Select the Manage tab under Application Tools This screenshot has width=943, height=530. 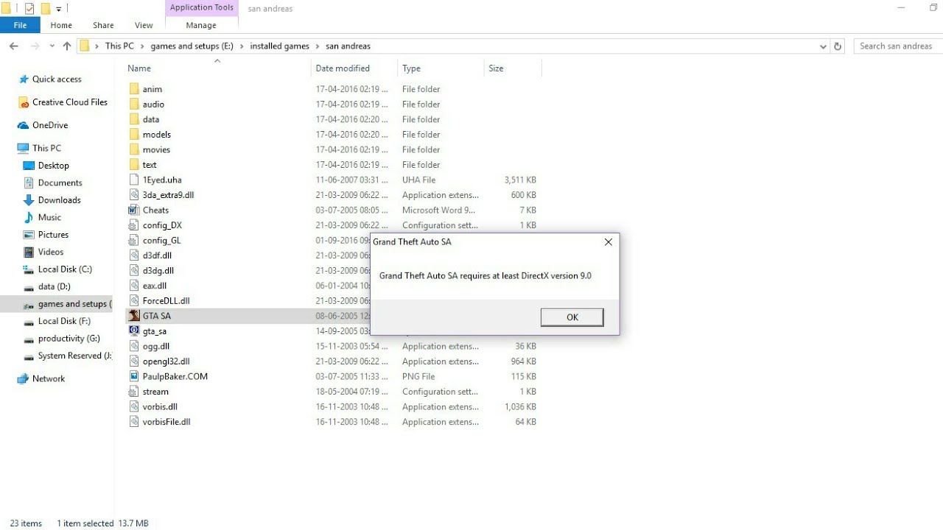click(x=201, y=25)
